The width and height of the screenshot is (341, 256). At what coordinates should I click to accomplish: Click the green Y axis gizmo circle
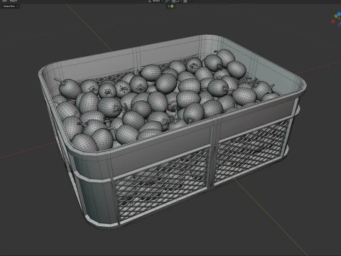[x=336, y=16]
